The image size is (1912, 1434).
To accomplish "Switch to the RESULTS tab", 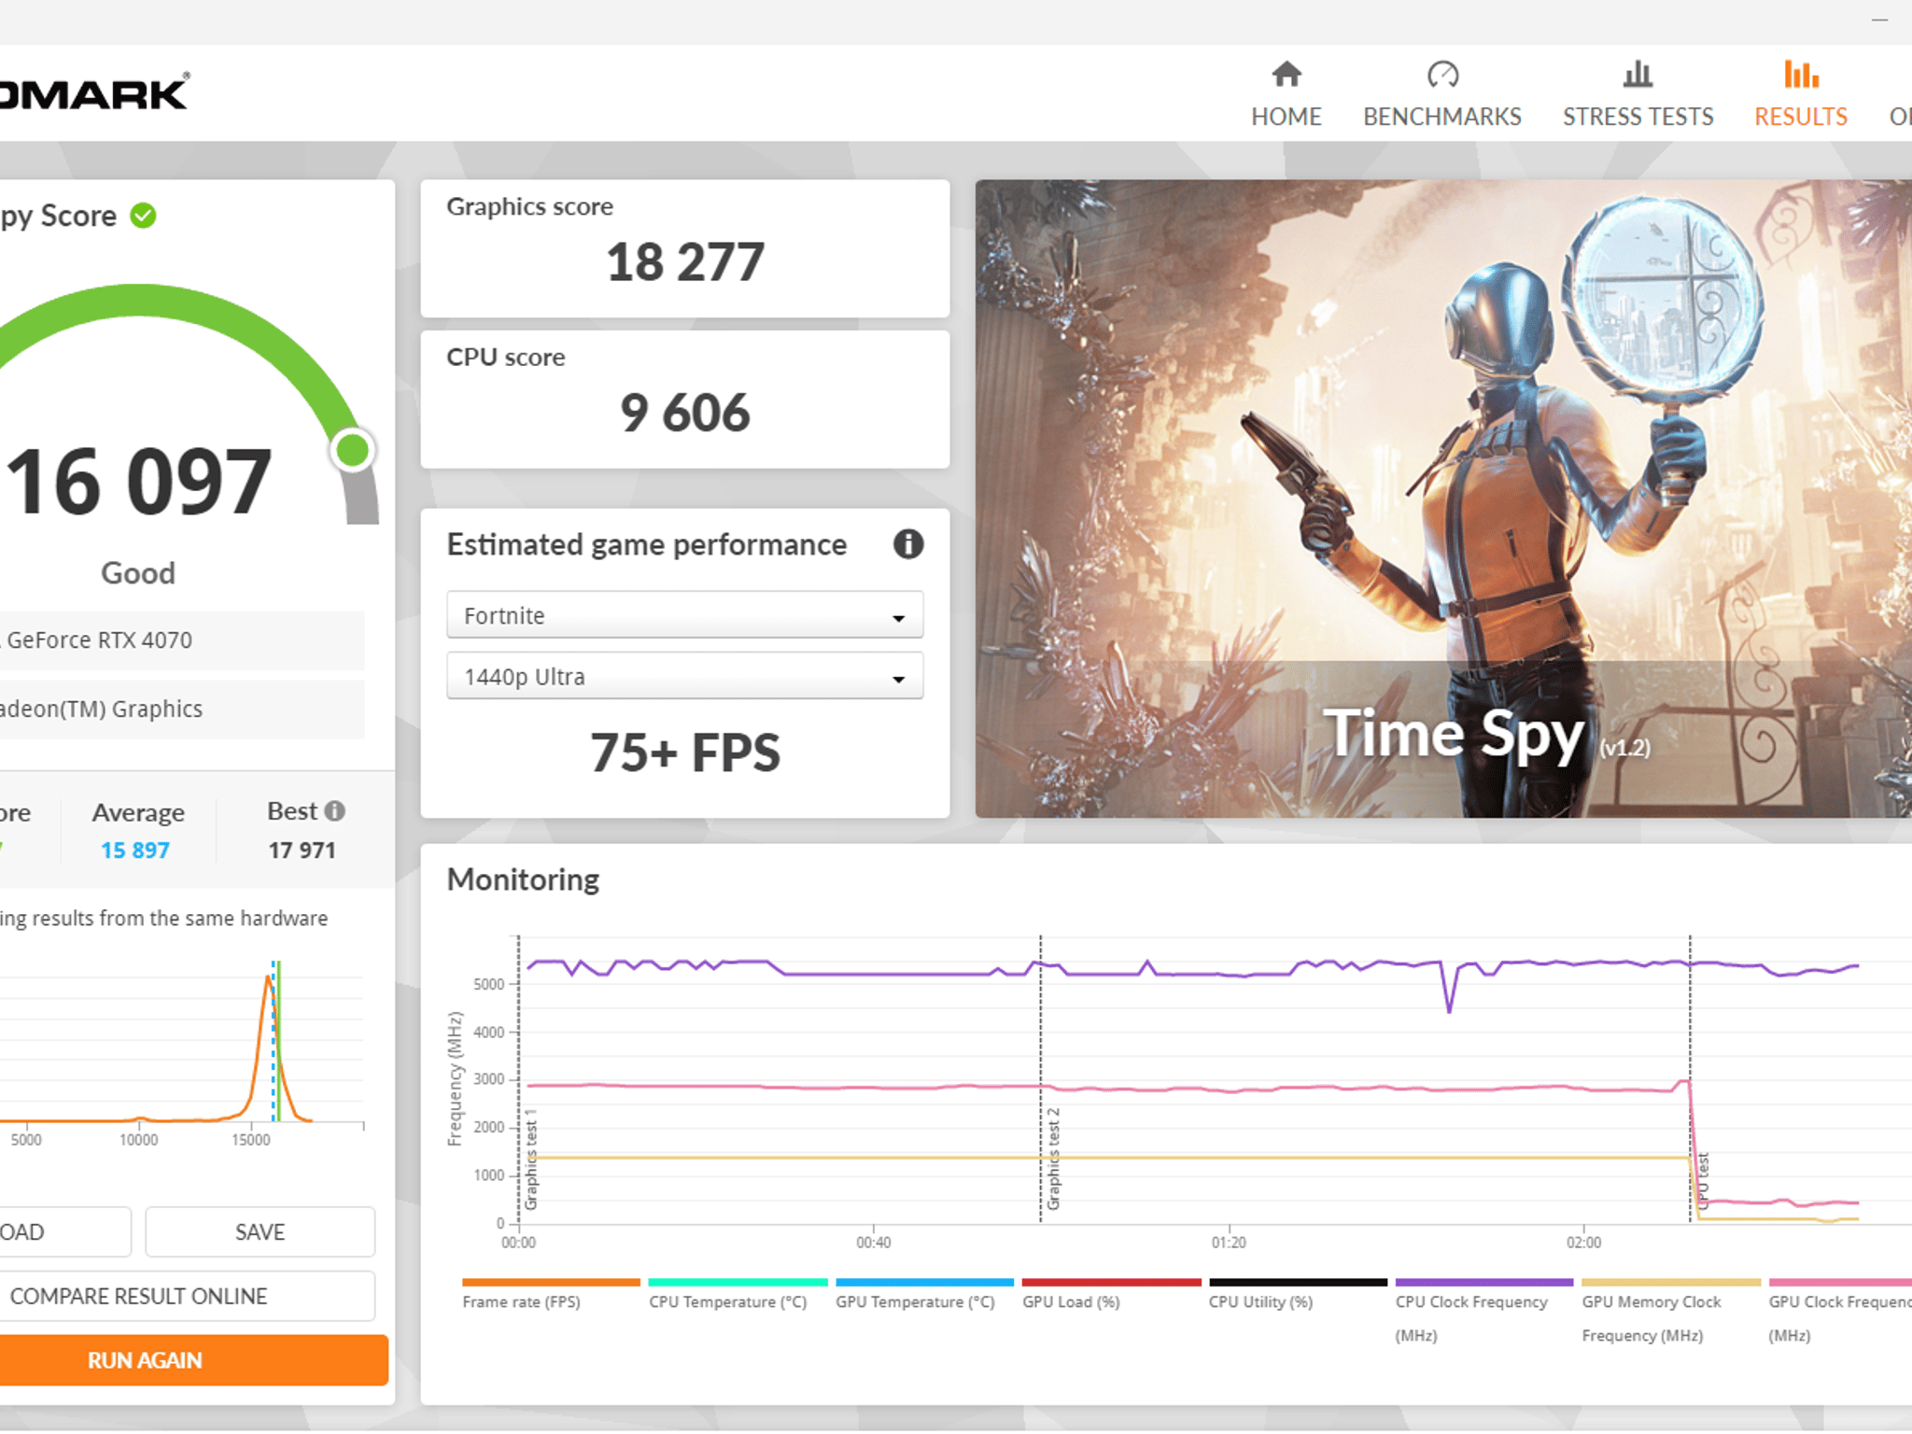I will click(1800, 116).
